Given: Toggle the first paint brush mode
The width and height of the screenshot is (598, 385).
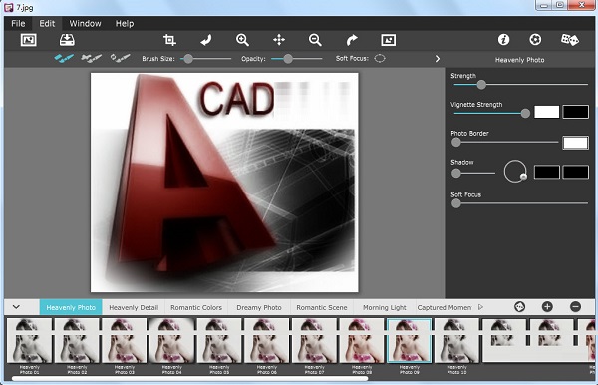Looking at the screenshot, I should pos(64,59).
